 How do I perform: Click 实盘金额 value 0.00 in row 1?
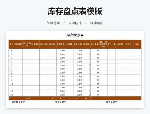[x=78, y=51]
